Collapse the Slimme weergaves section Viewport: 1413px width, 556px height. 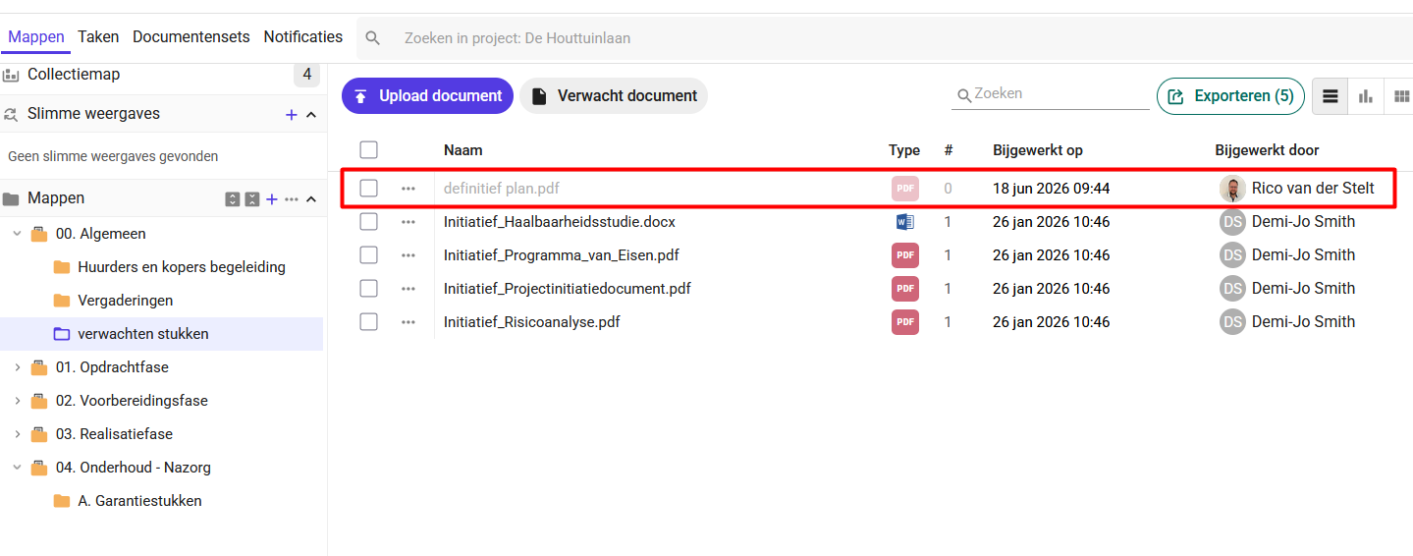pyautogui.click(x=311, y=115)
